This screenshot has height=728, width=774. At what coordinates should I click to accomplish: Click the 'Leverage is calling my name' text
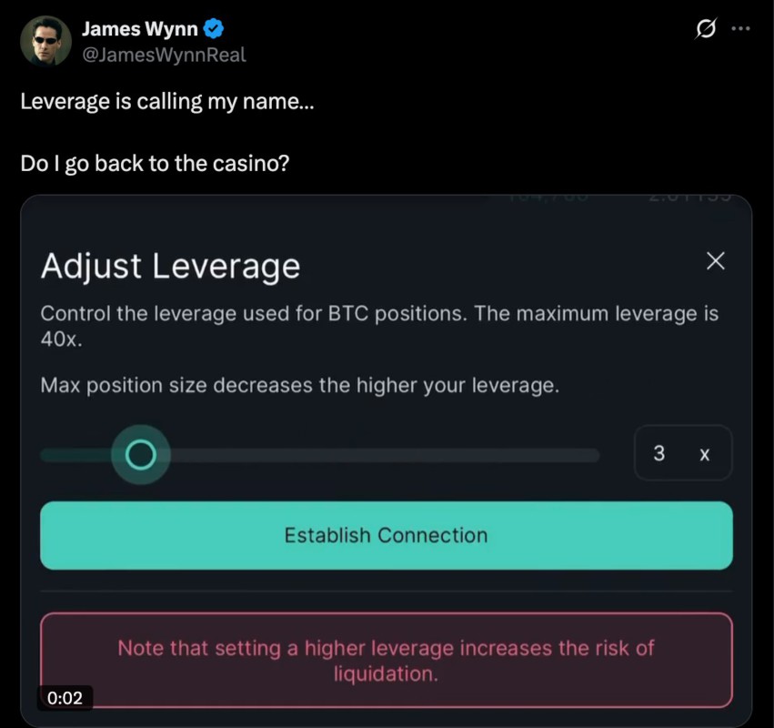[x=166, y=102]
